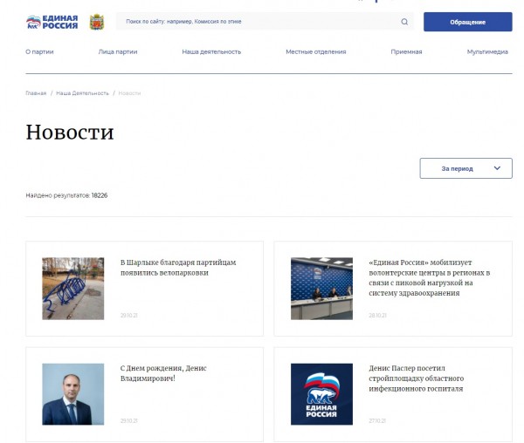Open the Лица партии menu

coord(118,51)
